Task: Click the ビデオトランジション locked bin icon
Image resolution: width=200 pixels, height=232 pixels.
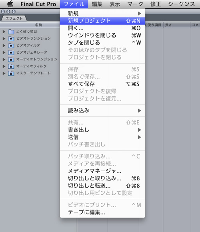Action: (x=11, y=38)
